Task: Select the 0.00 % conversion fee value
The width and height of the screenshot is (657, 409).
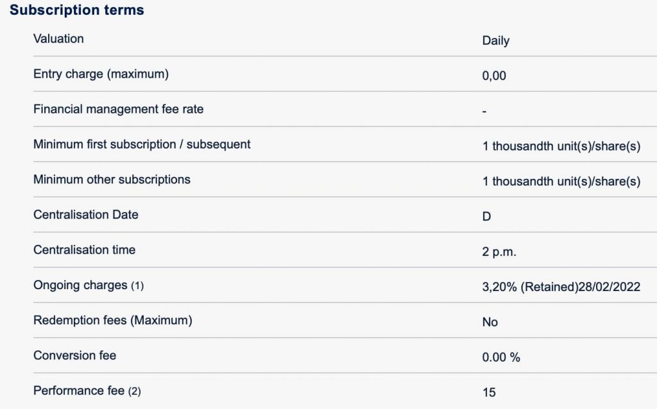Action: (501, 357)
